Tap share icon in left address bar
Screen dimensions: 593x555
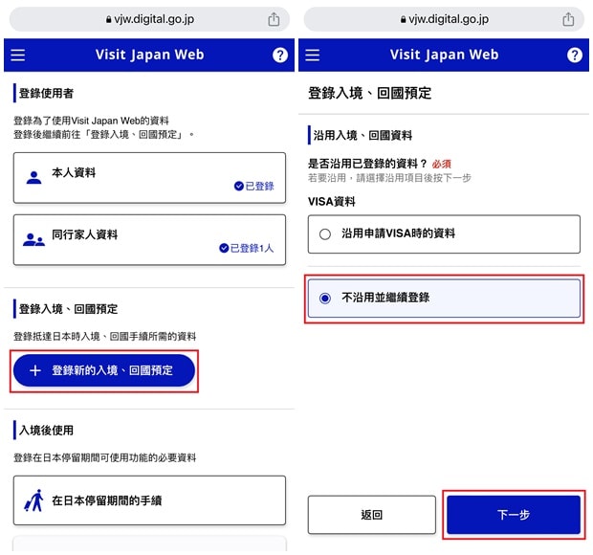(274, 19)
